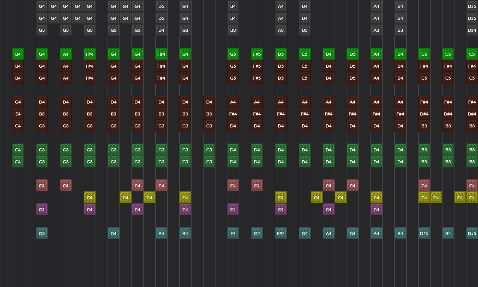Click the purple C4 note in the leftmost column
Viewport: 478px width, 287px height.
point(41,209)
